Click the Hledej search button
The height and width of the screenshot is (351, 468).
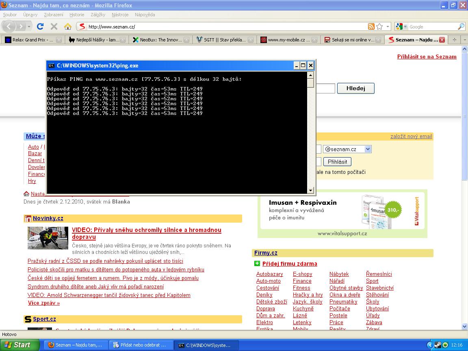[355, 88]
